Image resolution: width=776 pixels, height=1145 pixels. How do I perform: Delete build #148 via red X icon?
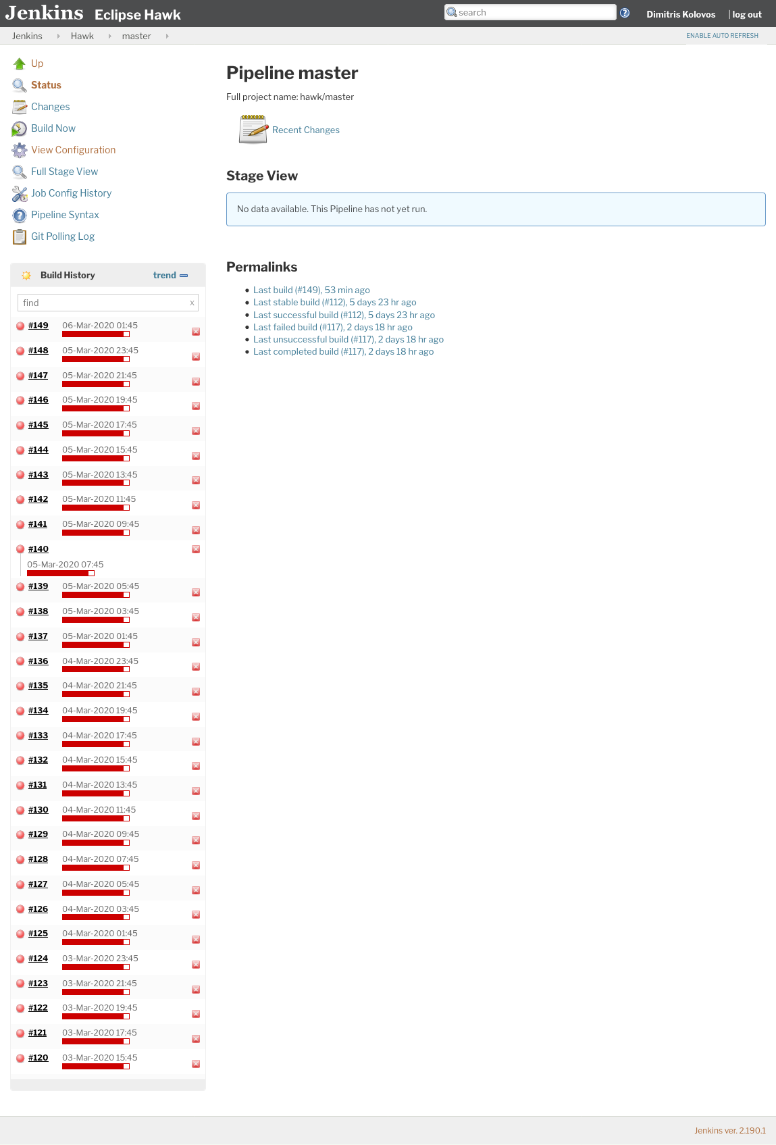196,357
